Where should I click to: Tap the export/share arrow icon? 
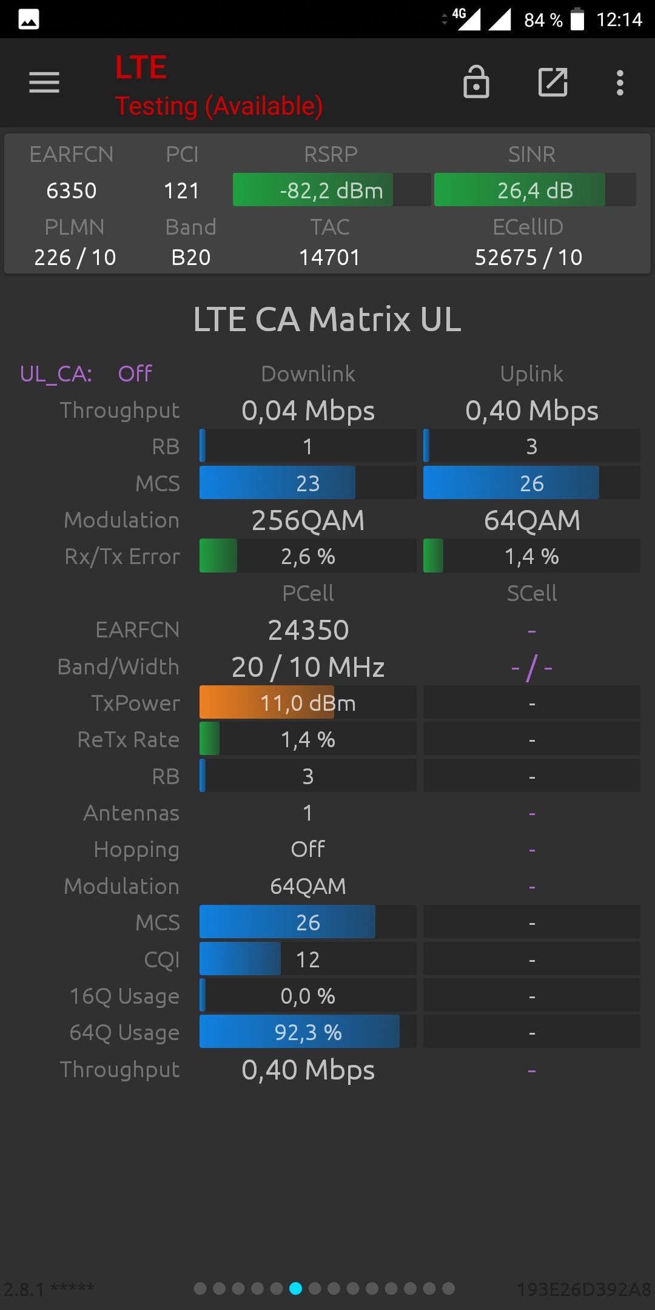point(553,82)
